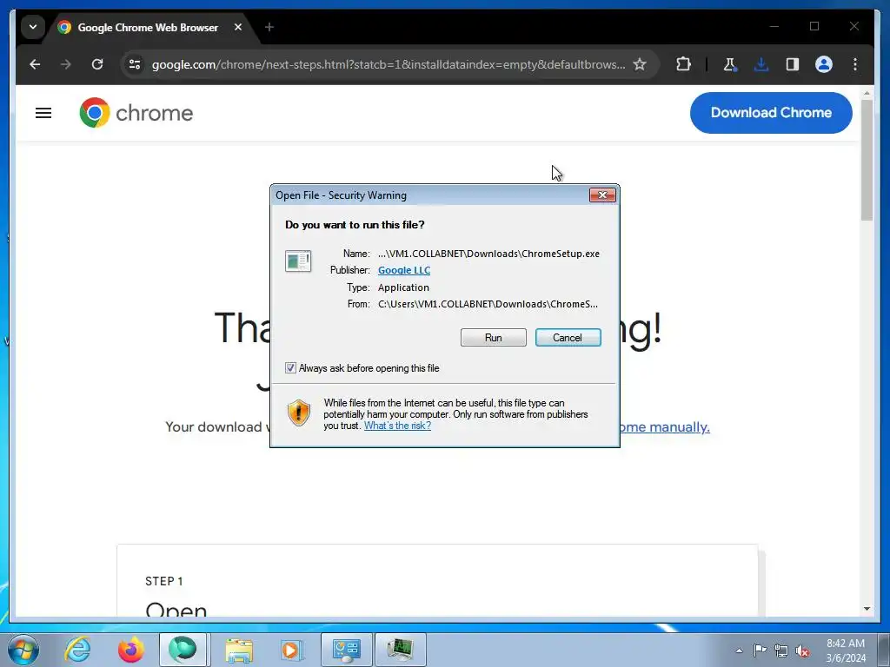Go back with Chrome's back arrow
Screen dimensions: 890x667
[x=35, y=64]
